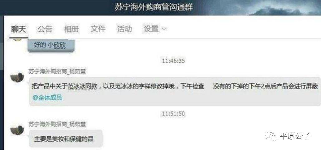321x150 pixels.
Task: Select the long message about 范冰冰同款
Action: coord(174,91)
